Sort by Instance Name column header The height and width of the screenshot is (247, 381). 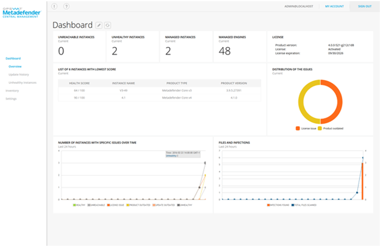coord(123,83)
